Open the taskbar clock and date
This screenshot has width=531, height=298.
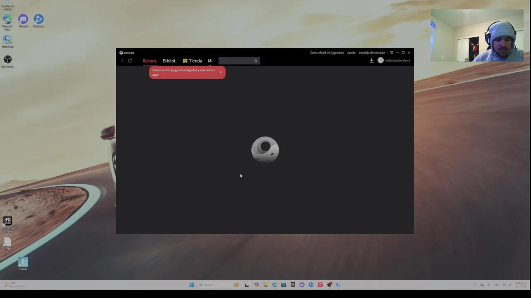coord(521,285)
